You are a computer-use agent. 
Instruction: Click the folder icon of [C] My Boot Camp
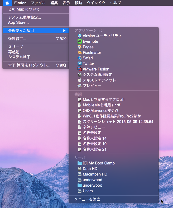(80, 163)
